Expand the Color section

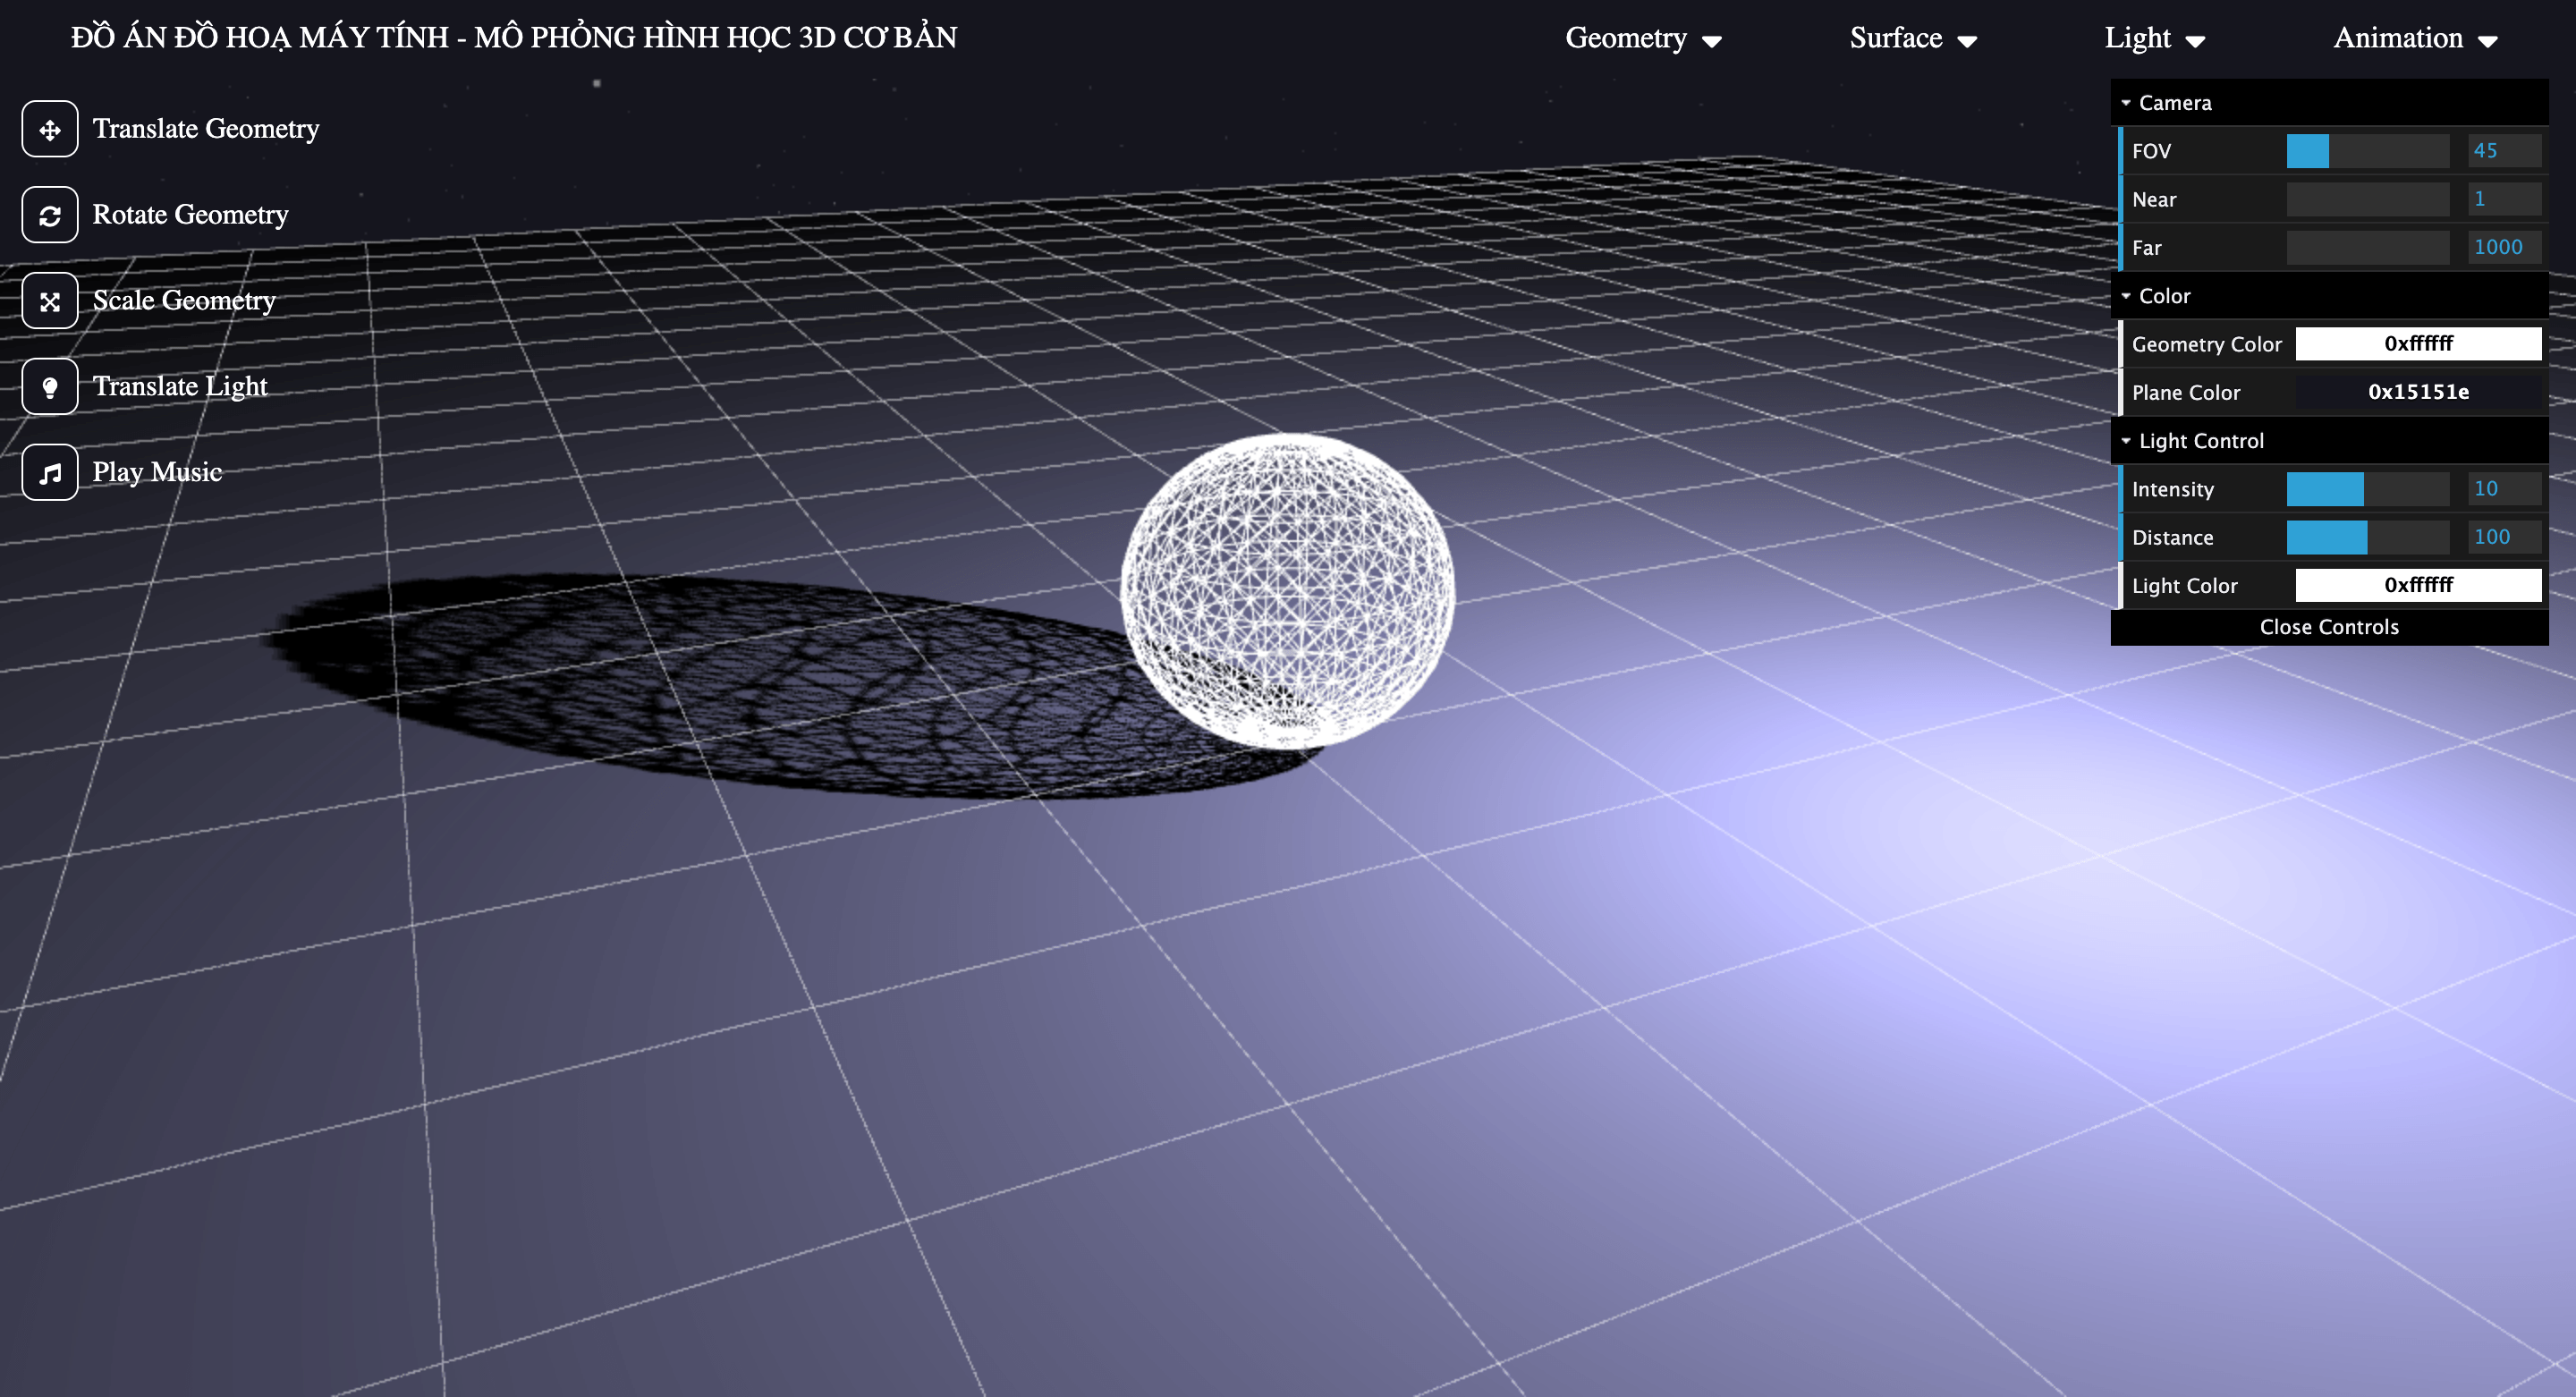coord(2164,294)
